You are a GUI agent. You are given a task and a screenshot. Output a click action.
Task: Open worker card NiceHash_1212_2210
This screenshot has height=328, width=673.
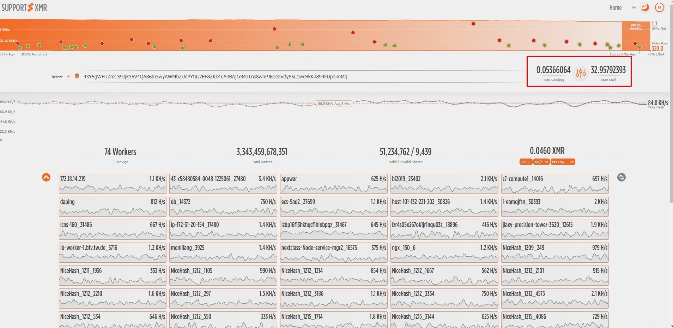click(113, 298)
